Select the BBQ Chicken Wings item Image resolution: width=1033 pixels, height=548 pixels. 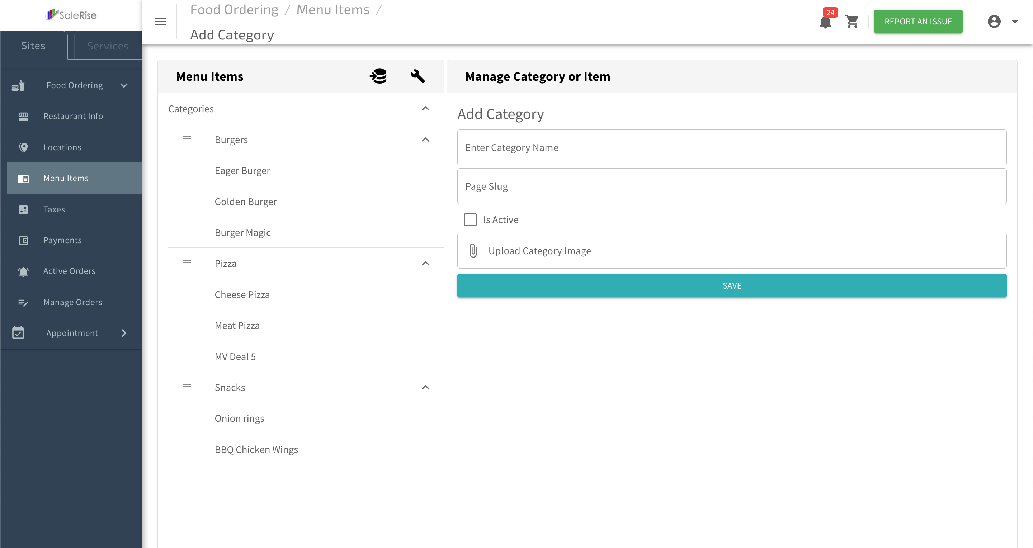[x=256, y=449]
